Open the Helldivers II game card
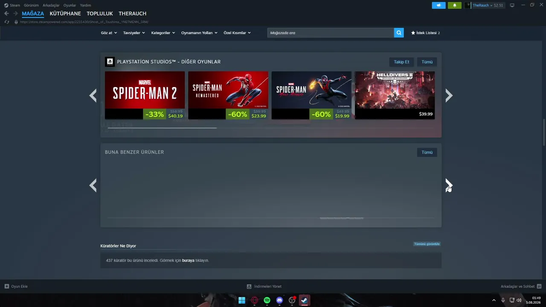The width and height of the screenshot is (546, 307). (395, 95)
